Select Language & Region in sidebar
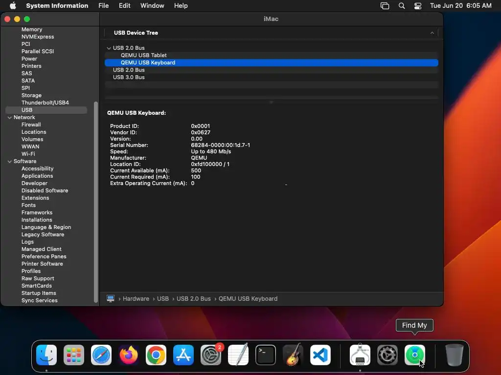 coord(46,228)
